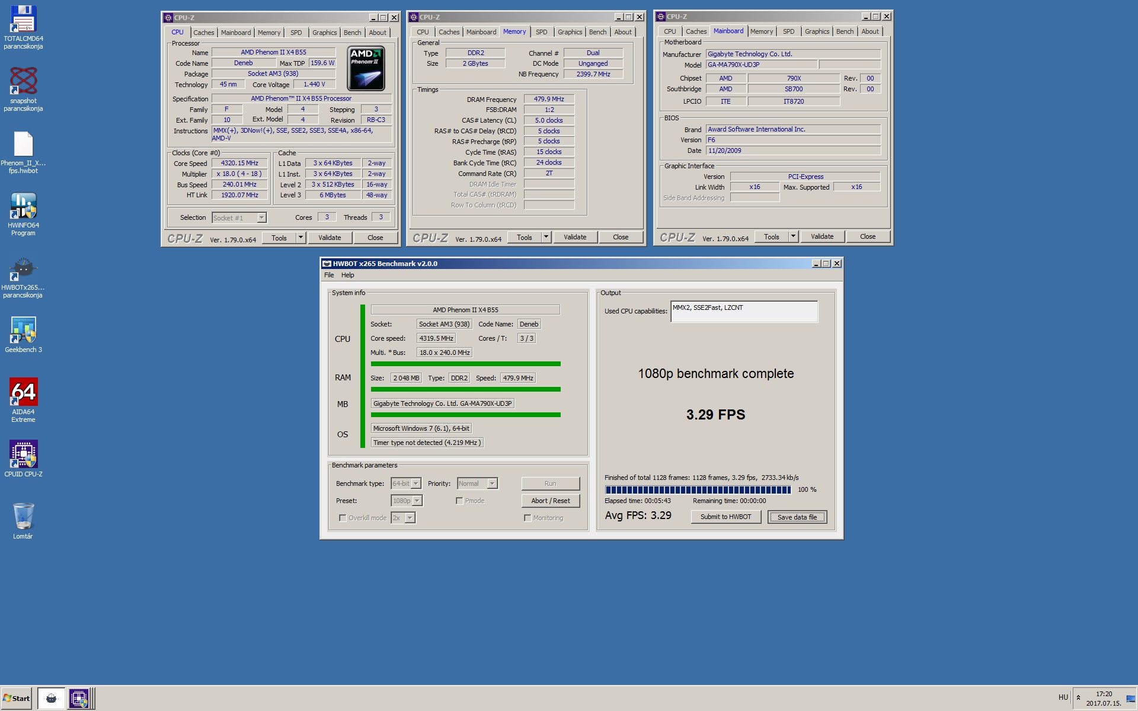This screenshot has width=1138, height=711.
Task: Open Overkill 2x multiplier dropdown
Action: [410, 518]
